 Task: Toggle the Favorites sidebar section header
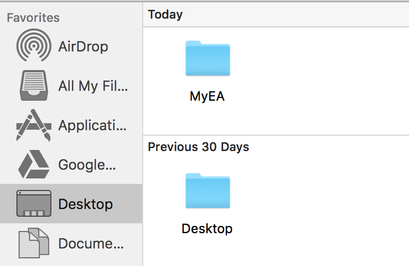(33, 18)
